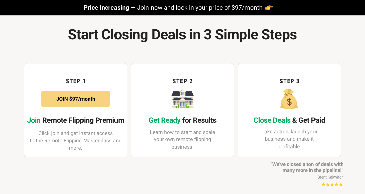Viewport: 365px width, 194px height.
Task: Click the Price Increasing banner text
Action: (106, 8)
